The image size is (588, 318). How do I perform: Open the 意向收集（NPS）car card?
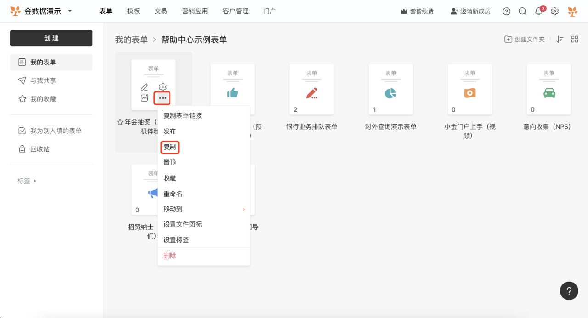549,90
